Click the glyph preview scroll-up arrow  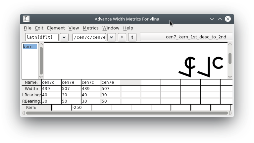coord(230,44)
